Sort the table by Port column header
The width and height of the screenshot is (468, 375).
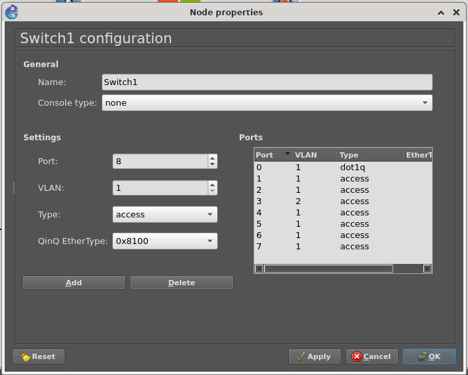click(x=273, y=155)
